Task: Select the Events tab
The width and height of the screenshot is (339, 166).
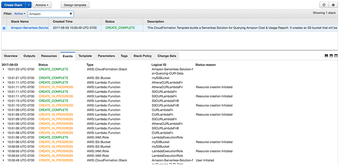Action: click(68, 56)
